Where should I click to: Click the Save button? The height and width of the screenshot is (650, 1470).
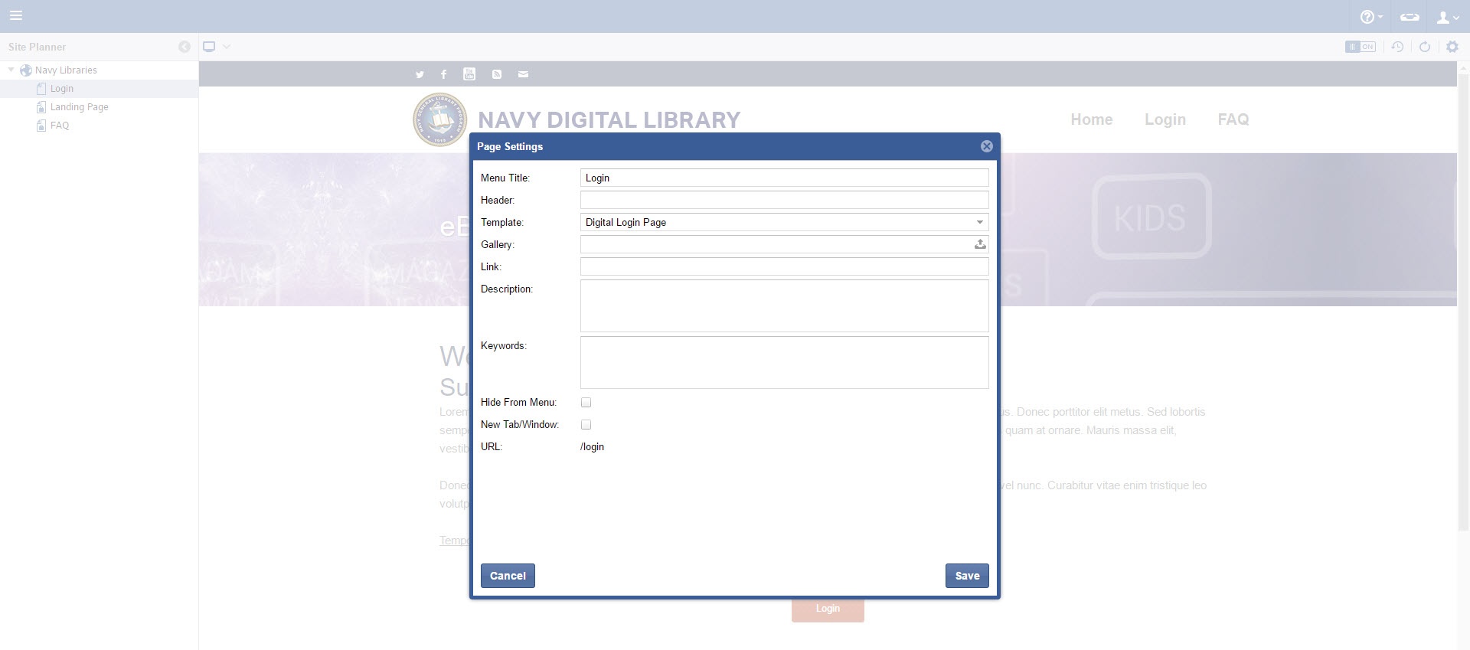click(x=966, y=576)
